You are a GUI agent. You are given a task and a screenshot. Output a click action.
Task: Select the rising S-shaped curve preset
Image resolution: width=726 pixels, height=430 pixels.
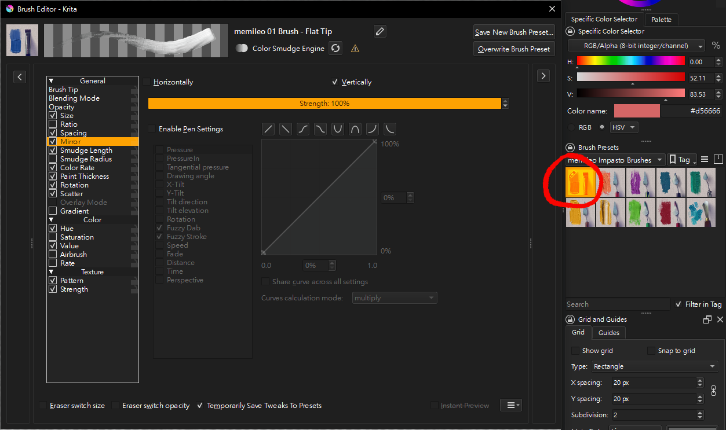(303, 129)
